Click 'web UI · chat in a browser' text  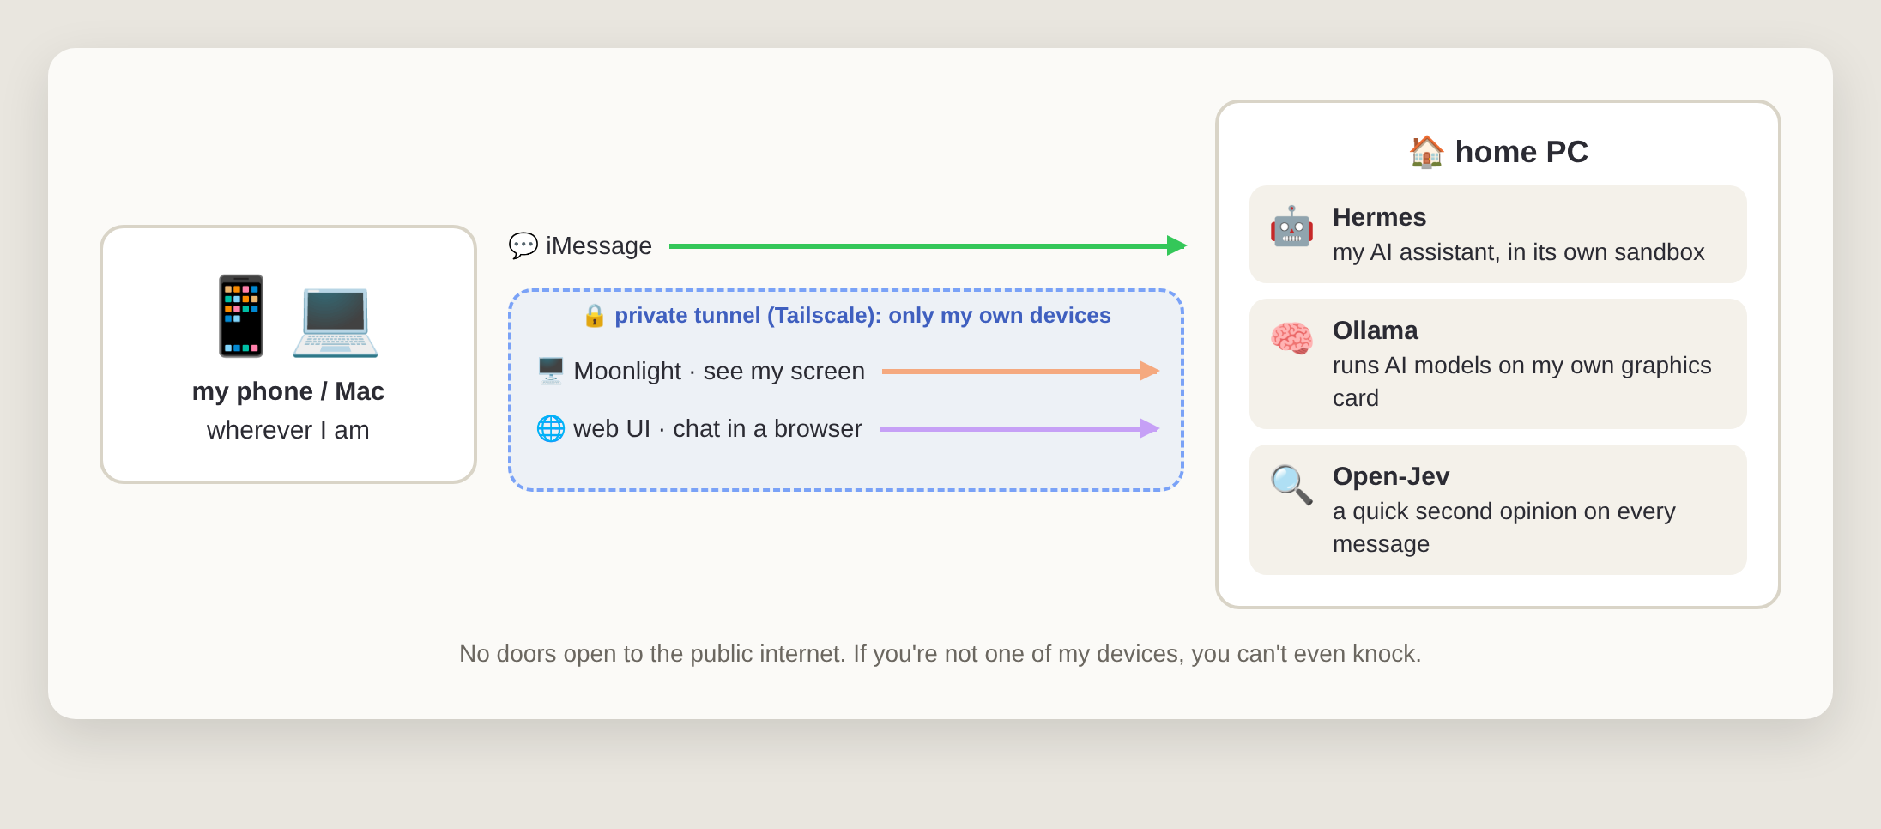click(717, 428)
